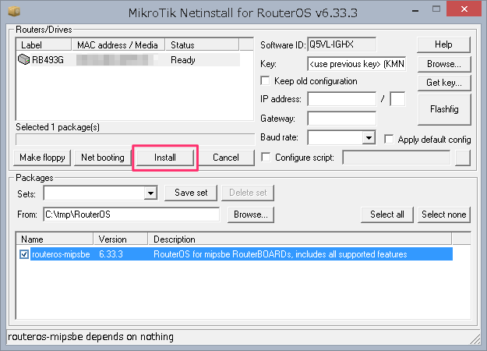The height and width of the screenshot is (351, 487).
Task: Click the Get key... button
Action: pos(444,83)
